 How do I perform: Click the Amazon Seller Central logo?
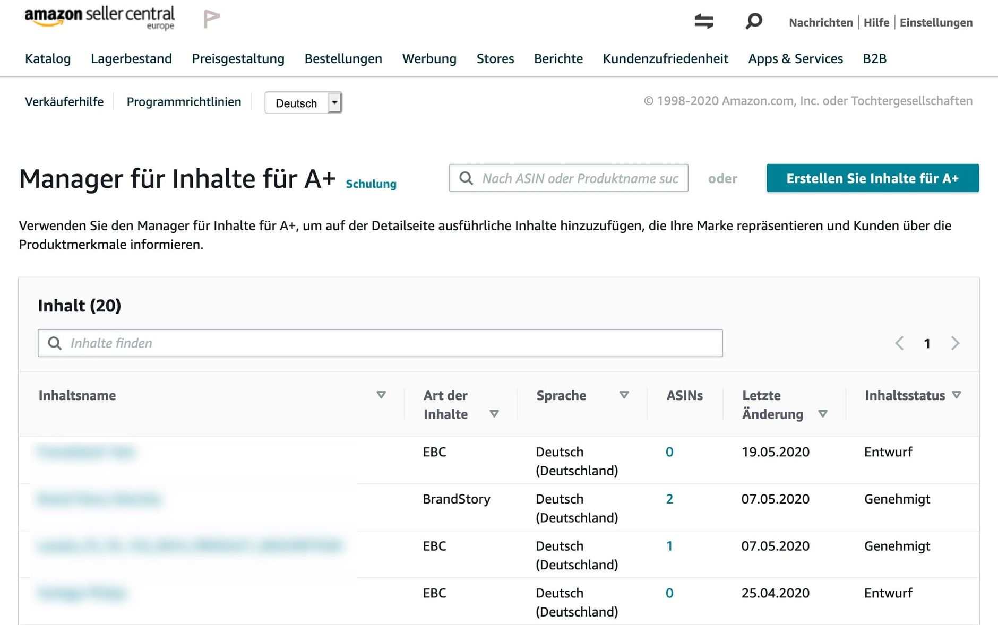[x=99, y=18]
